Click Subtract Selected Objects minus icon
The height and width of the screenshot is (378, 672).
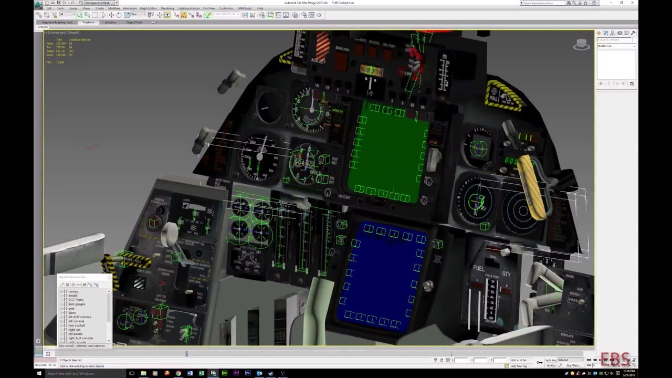(x=79, y=285)
